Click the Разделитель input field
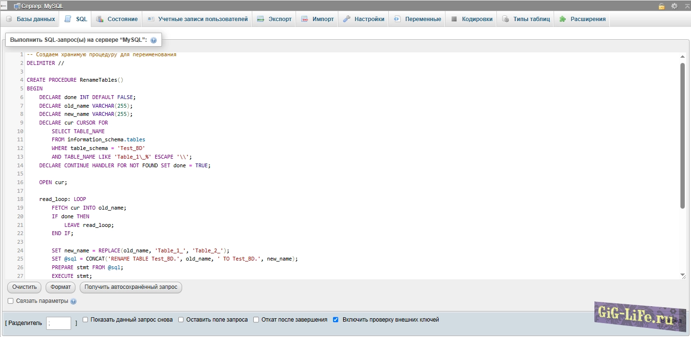This screenshot has width=691, height=337. (x=59, y=323)
